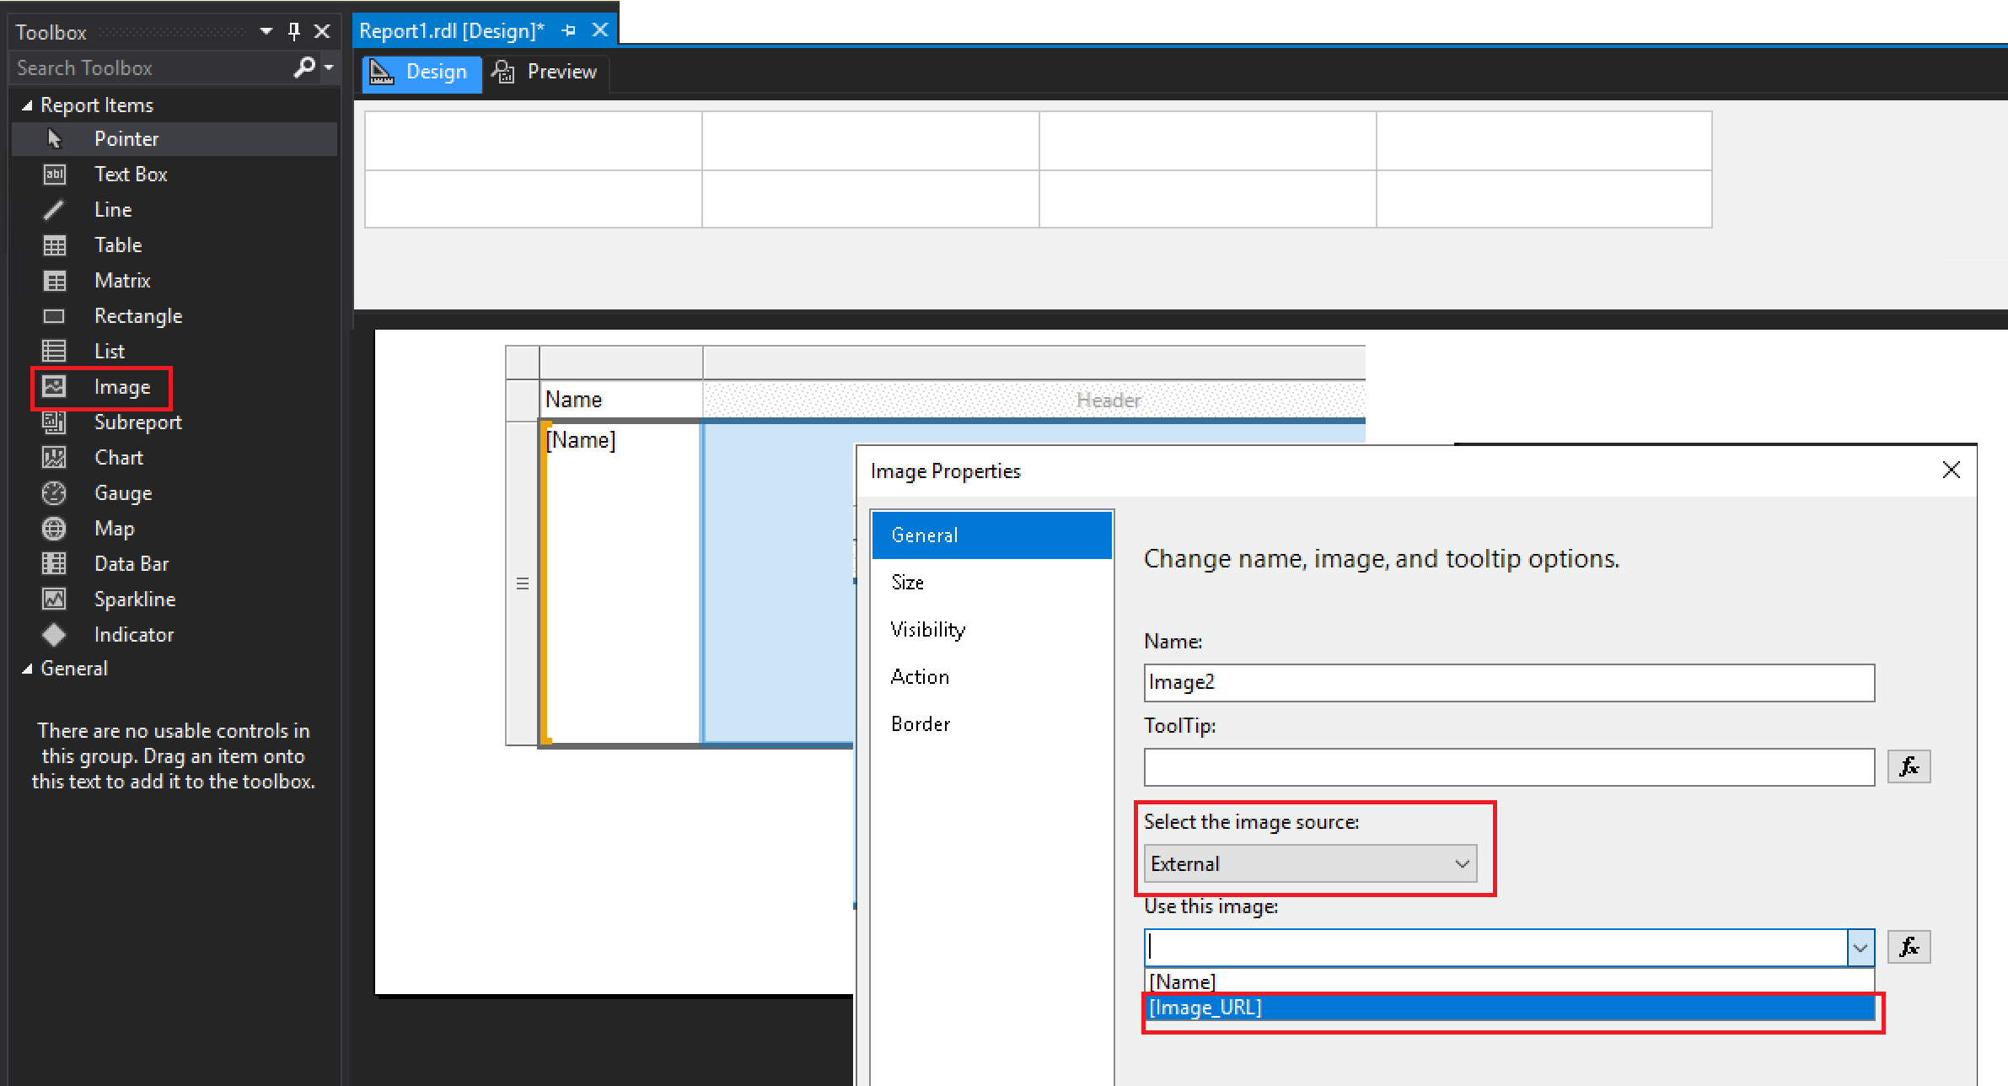Collapse the Report Items group

click(x=27, y=105)
